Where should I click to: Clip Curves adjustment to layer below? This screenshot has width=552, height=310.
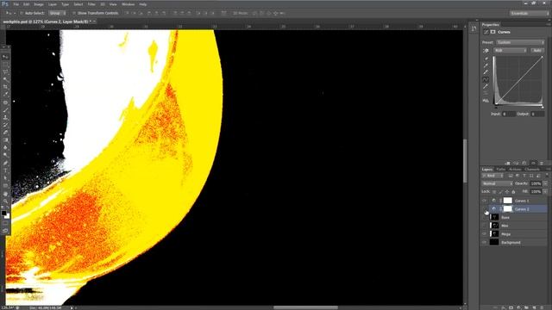point(507,164)
